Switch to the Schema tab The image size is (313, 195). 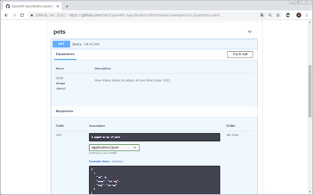coord(117,161)
